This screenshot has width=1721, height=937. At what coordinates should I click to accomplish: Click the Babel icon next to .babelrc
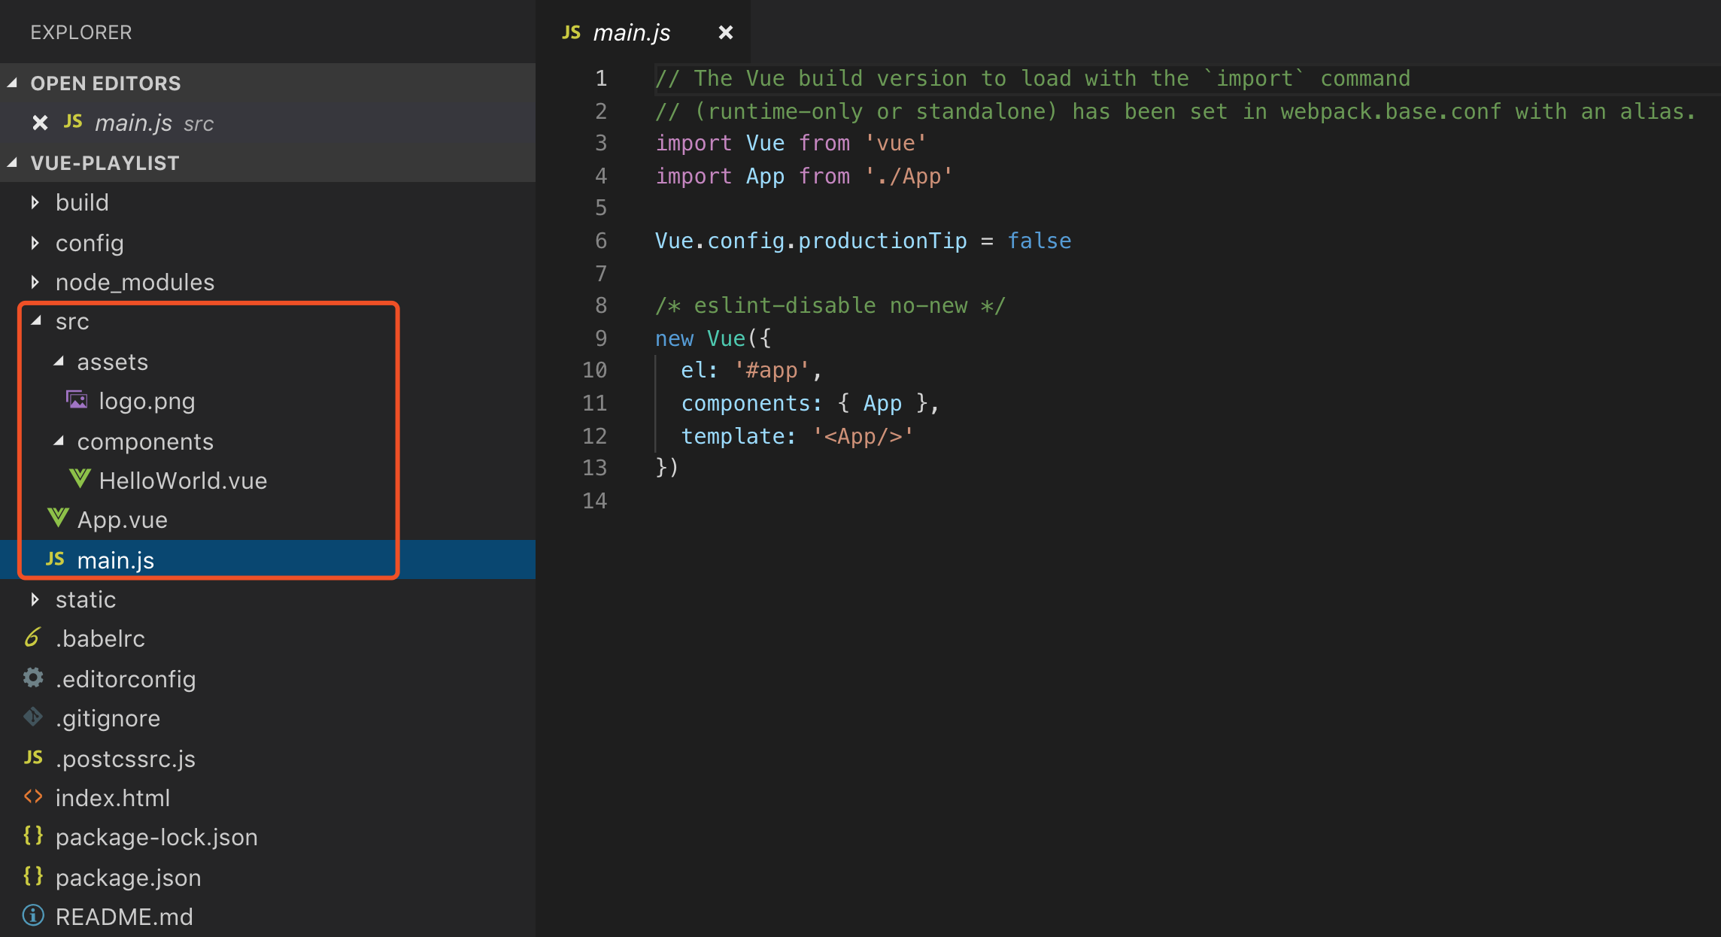pyautogui.click(x=32, y=638)
